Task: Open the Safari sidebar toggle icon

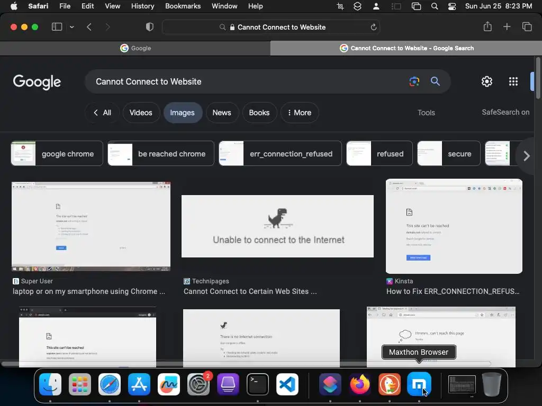Action: pos(57,27)
